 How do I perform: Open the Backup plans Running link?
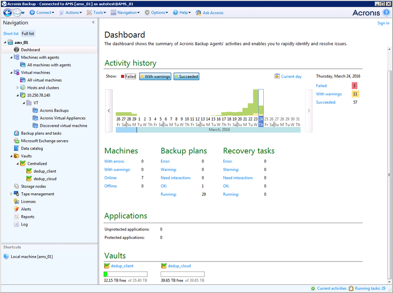pyautogui.click(x=168, y=194)
